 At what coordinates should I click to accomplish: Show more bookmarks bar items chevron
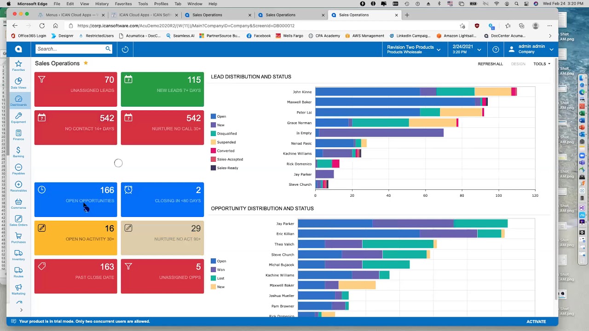[550, 35]
